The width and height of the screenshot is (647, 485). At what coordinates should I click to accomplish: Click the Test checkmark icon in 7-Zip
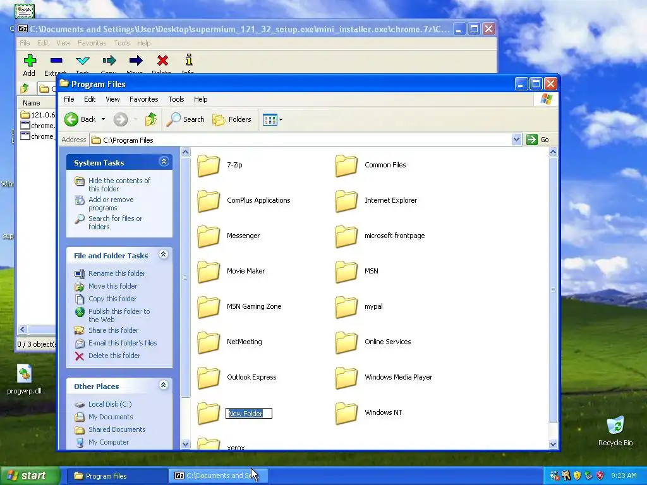tap(83, 61)
